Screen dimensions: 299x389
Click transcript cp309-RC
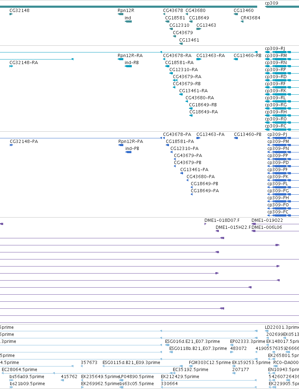pyautogui.click(x=275, y=126)
